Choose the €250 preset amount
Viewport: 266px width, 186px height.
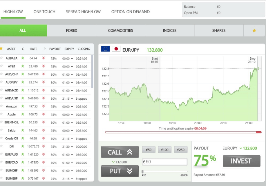[181, 150]
